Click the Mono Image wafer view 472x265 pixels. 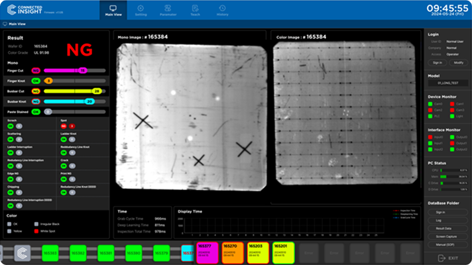191,117
